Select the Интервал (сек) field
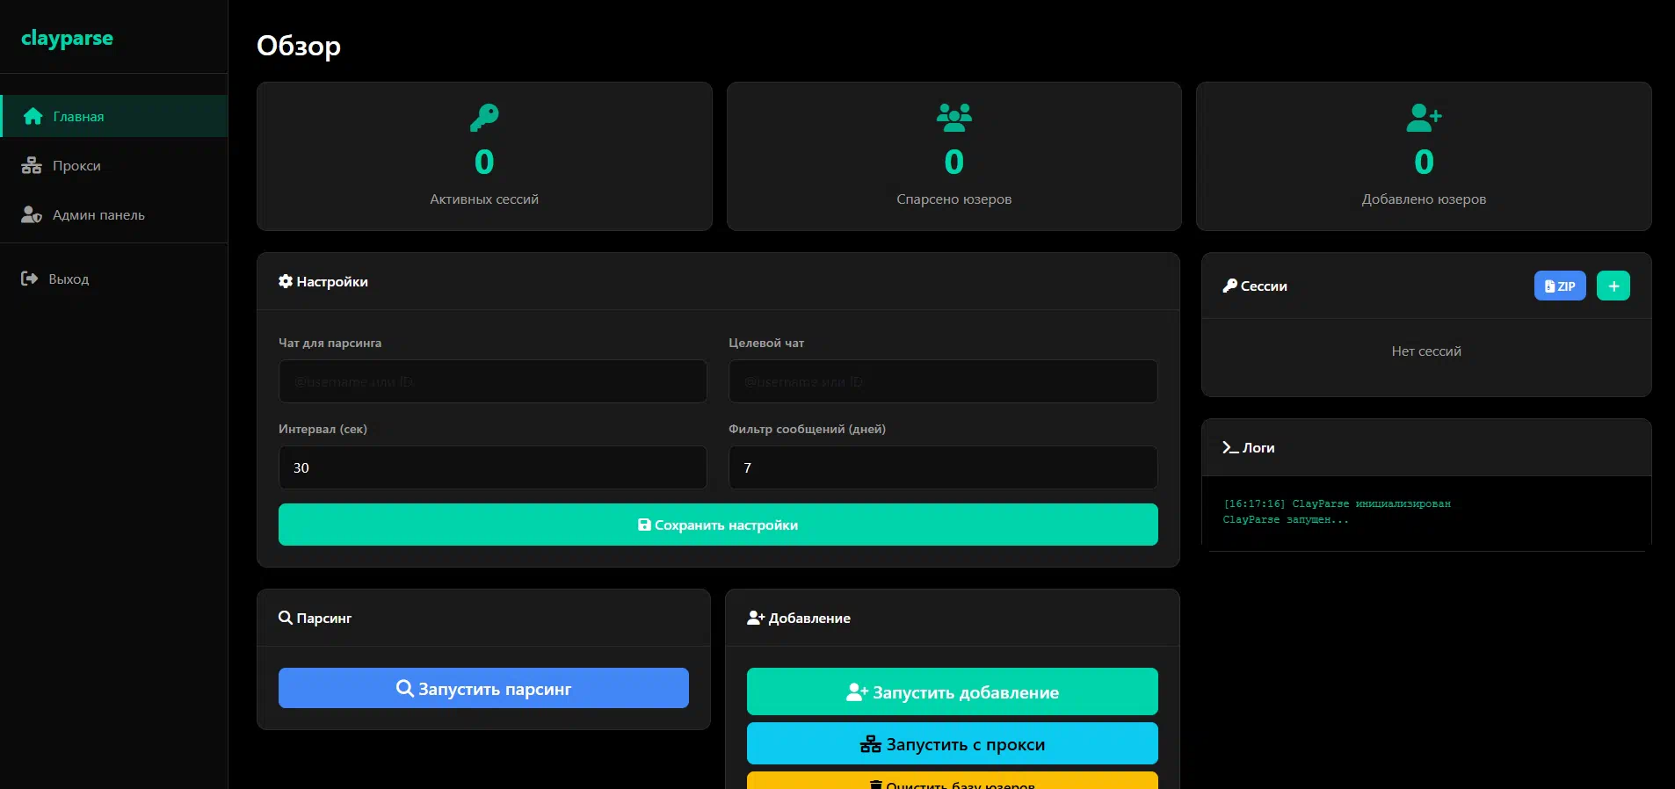This screenshot has width=1675, height=789. coord(492,467)
